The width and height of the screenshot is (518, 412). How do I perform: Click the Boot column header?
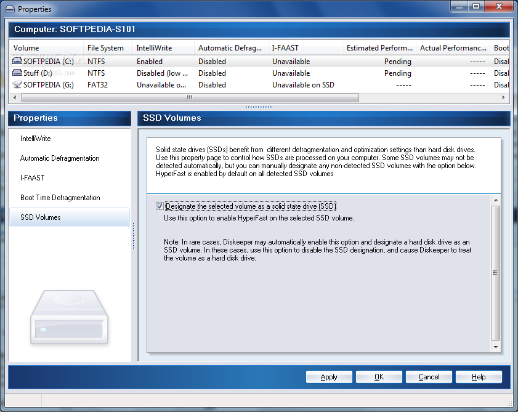501,48
